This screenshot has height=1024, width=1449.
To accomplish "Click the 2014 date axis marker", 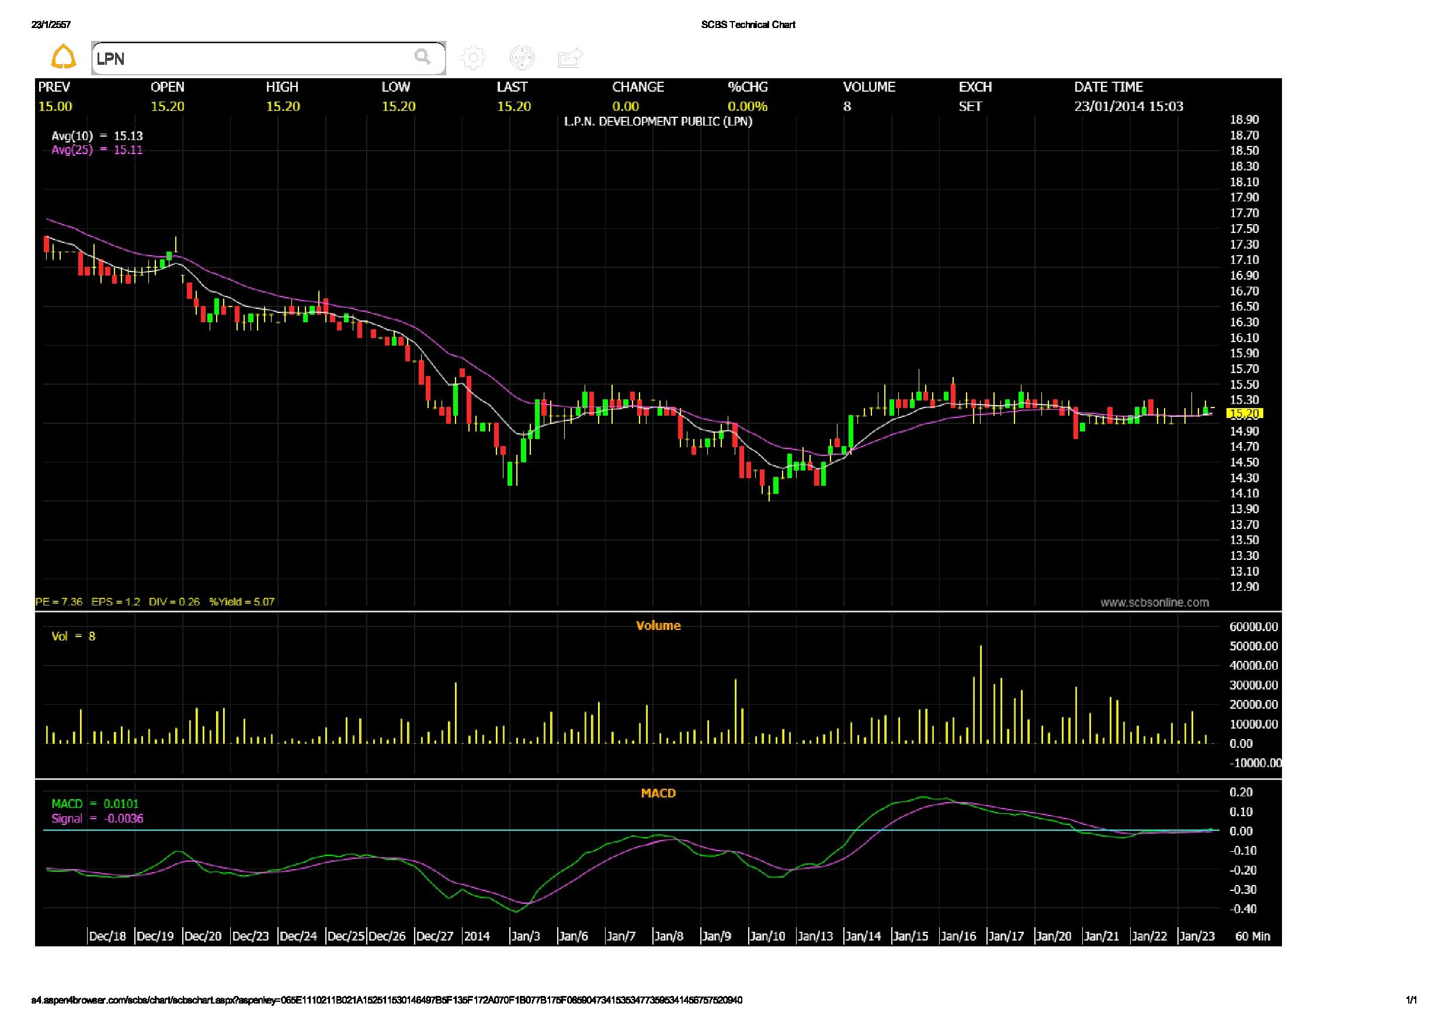I will coord(477,936).
